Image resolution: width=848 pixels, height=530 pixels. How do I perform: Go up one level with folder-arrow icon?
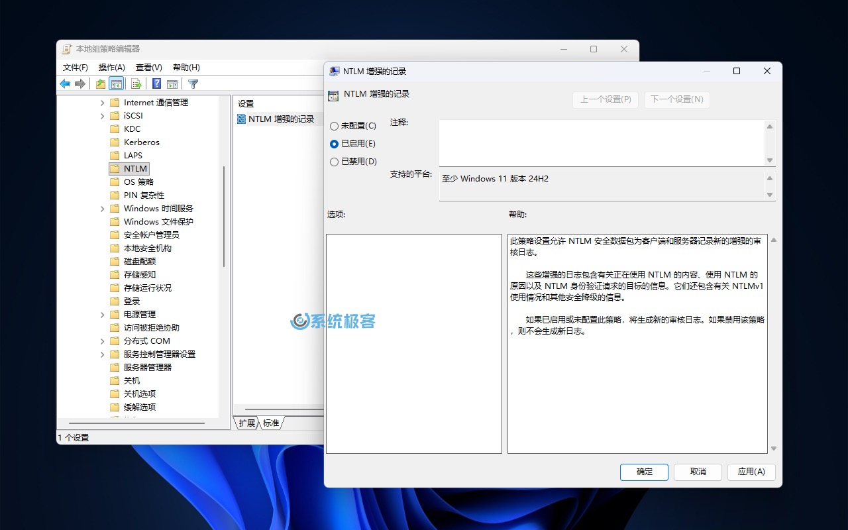101,83
